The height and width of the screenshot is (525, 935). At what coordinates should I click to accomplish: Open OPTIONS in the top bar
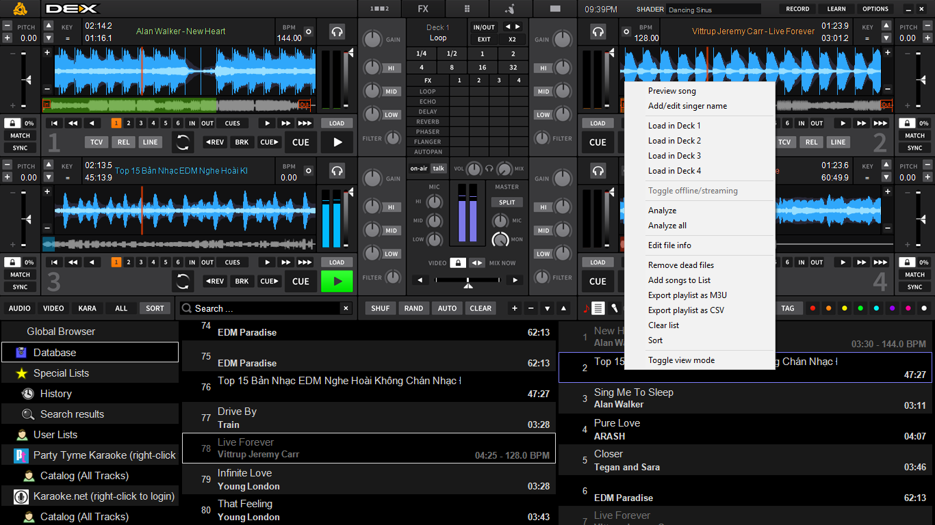(x=875, y=9)
